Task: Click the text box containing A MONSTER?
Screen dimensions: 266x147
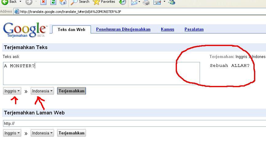Action: point(101,73)
